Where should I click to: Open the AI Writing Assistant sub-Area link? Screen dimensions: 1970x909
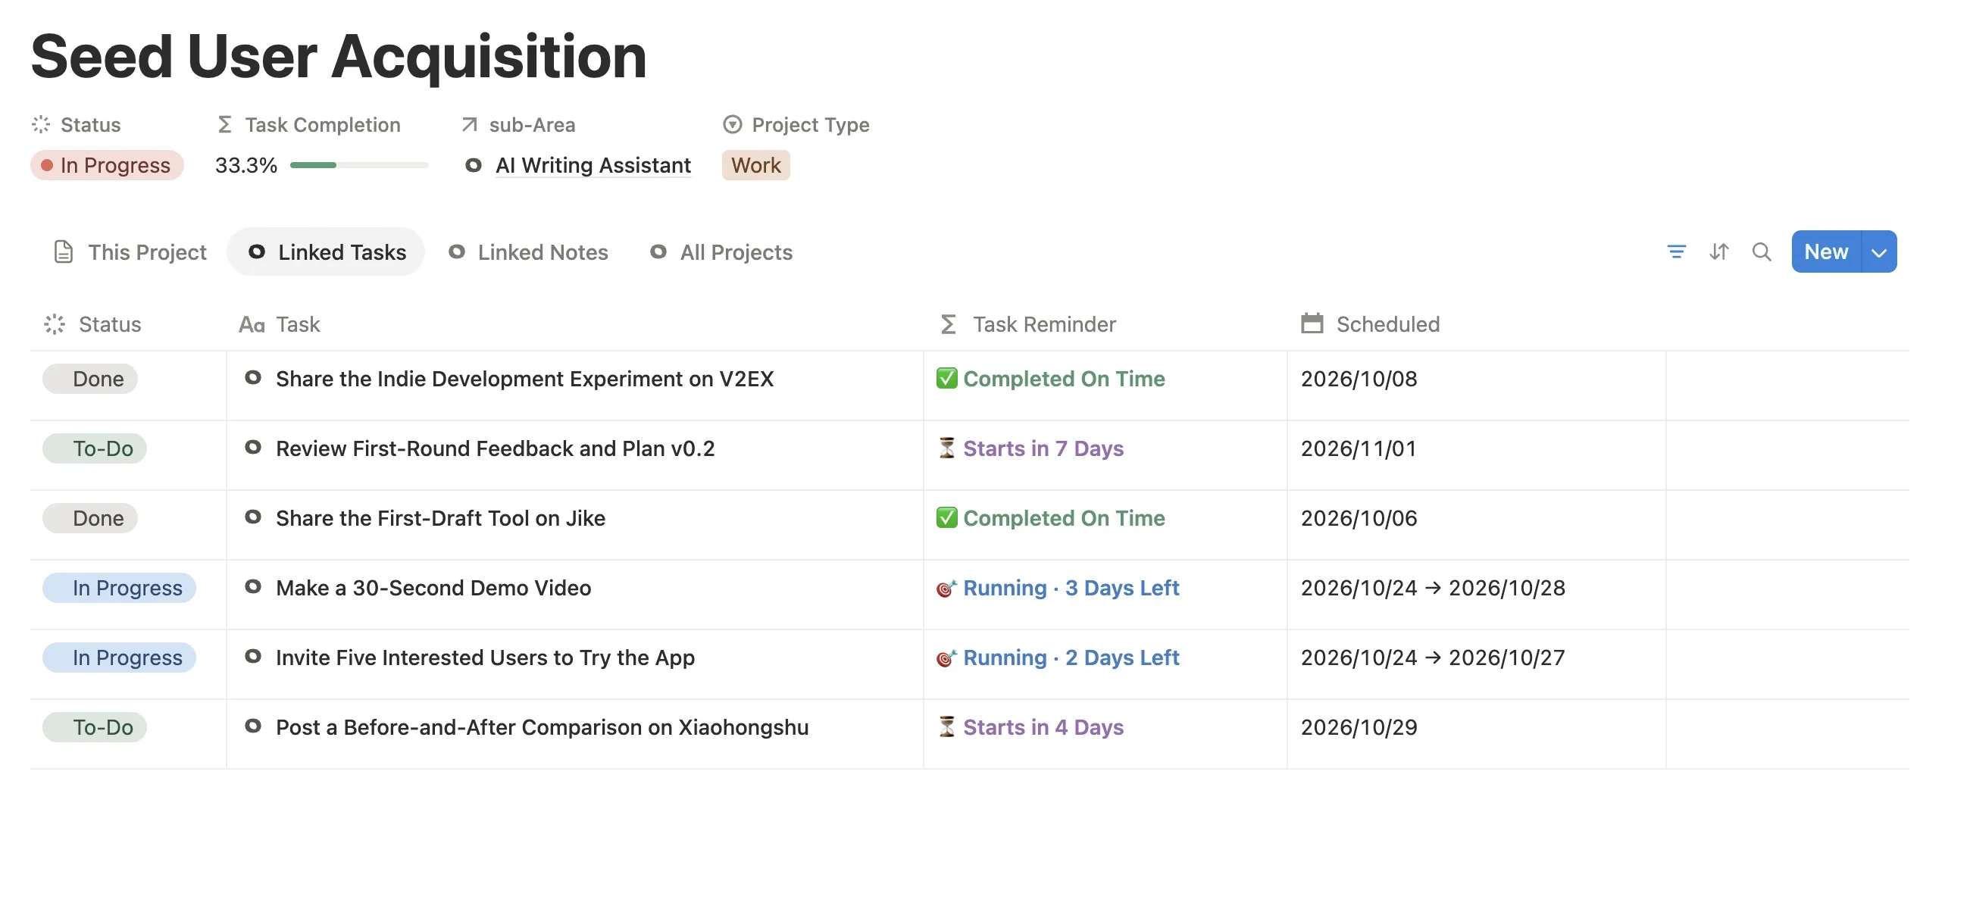click(593, 165)
